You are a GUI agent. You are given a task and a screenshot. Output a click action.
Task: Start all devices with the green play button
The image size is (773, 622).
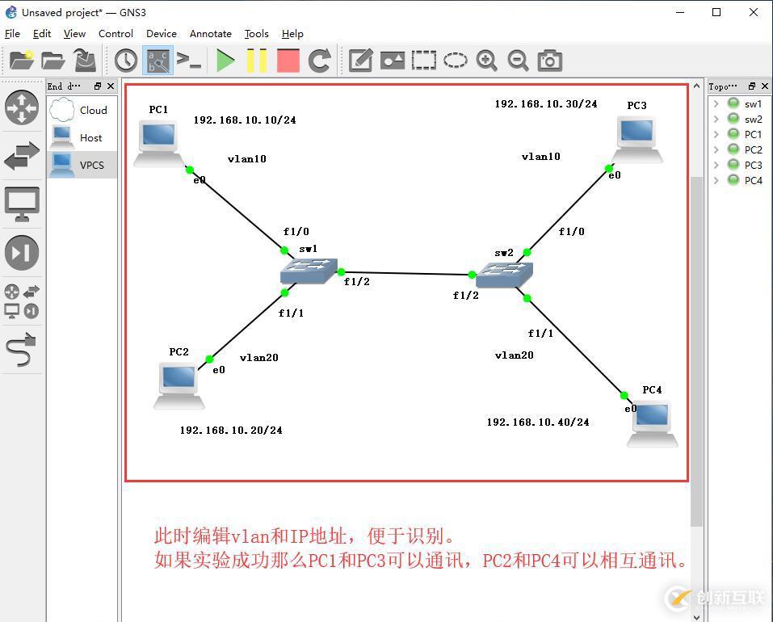(225, 60)
